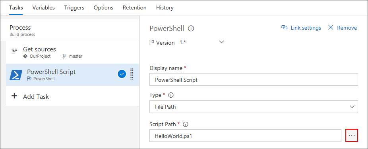The height and width of the screenshot is (149, 368).
Task: Toggle the blue checkmark on PowerShell Script
Action: [122, 74]
